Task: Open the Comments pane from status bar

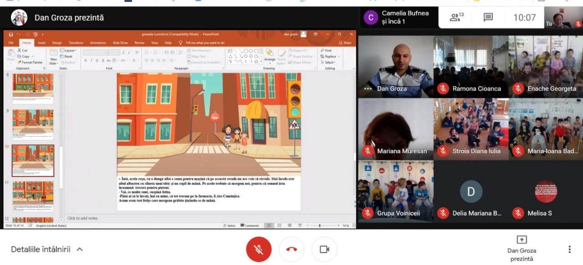Action: [x=250, y=225]
